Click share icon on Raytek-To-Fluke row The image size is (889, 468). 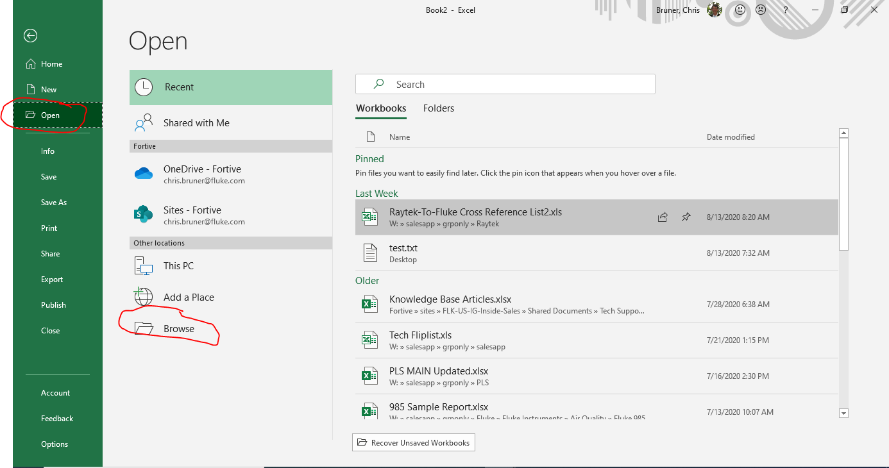coord(663,217)
